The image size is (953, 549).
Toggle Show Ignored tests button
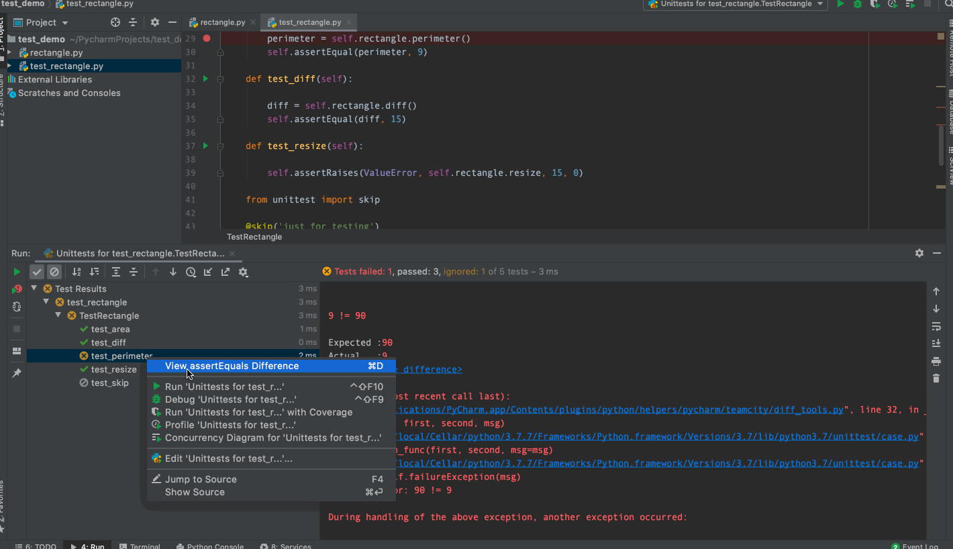54,272
